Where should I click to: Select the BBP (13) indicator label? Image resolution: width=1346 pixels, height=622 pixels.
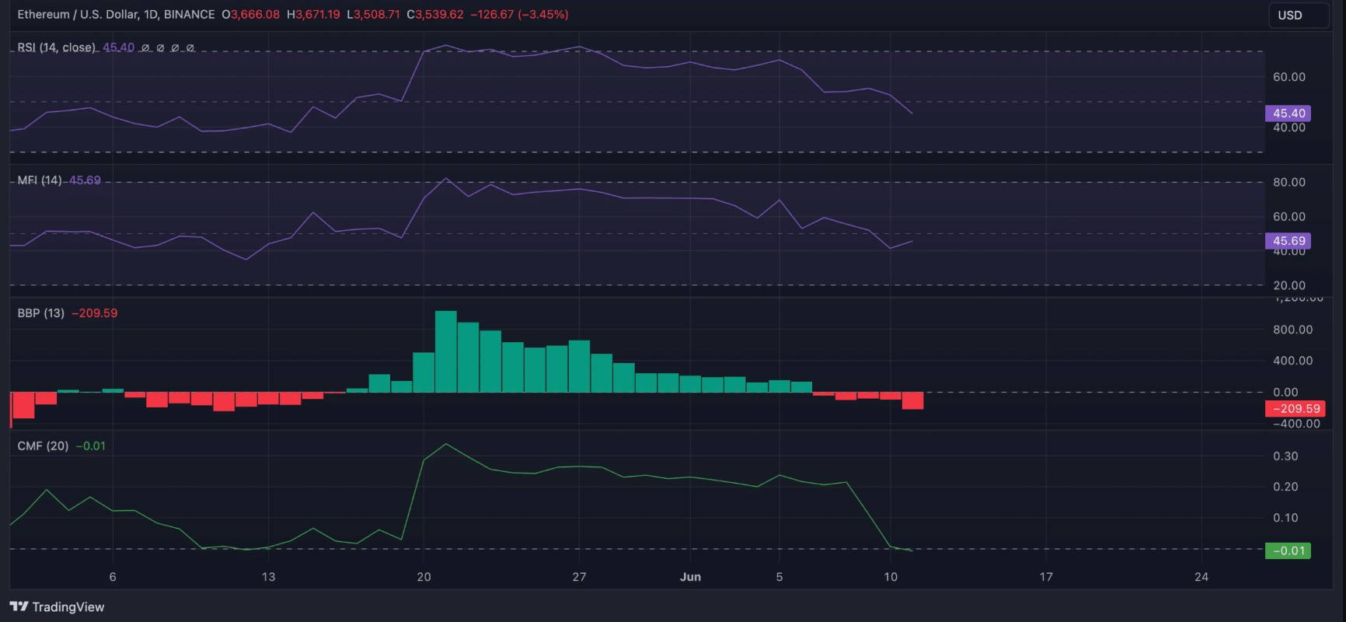(40, 313)
